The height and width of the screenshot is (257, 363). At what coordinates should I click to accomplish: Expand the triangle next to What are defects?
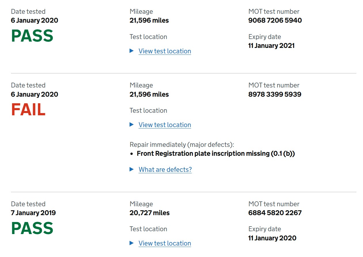pyautogui.click(x=132, y=169)
